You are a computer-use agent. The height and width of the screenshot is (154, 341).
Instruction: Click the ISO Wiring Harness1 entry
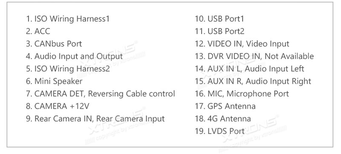[x=67, y=19]
